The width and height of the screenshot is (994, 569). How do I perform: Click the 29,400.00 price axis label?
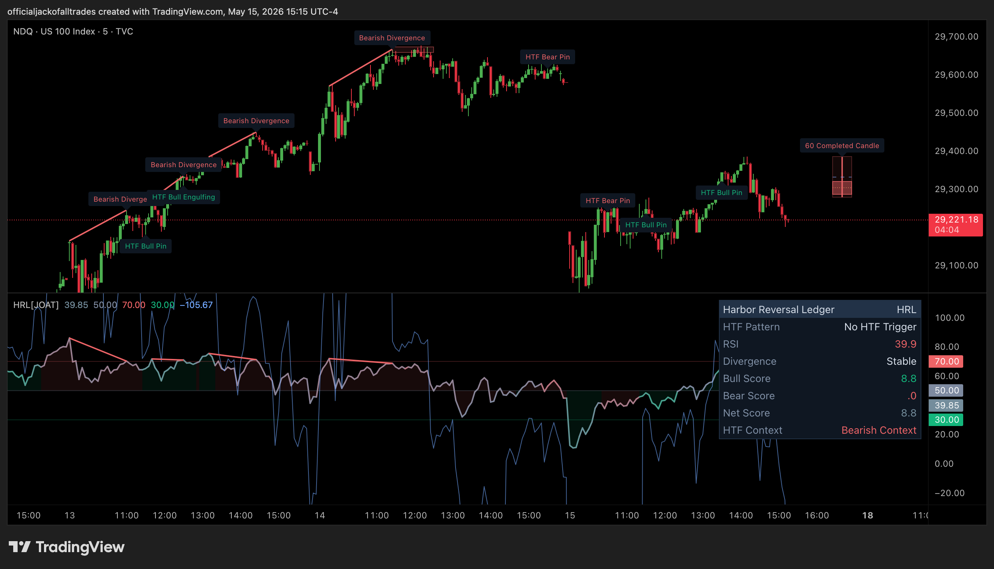point(956,151)
